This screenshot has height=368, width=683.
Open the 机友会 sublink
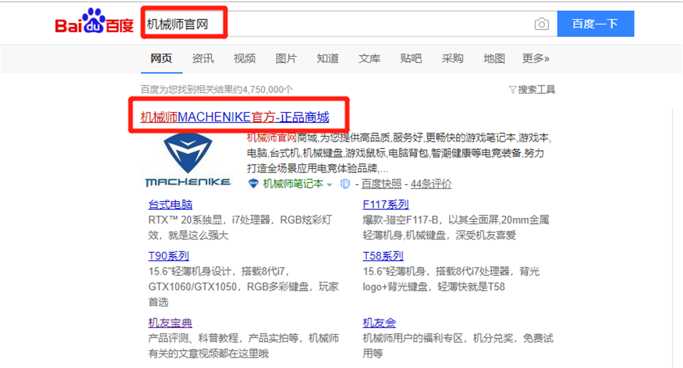pos(379,323)
